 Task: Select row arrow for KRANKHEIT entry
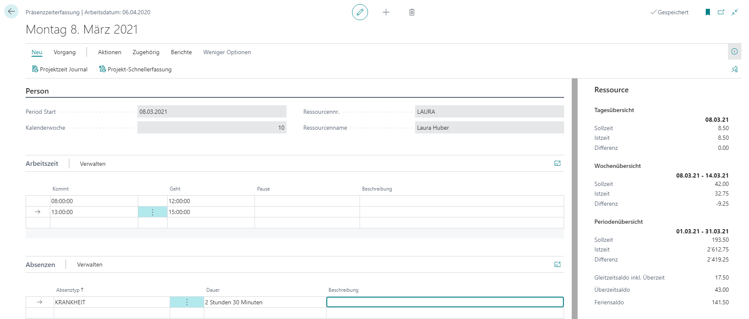[39, 302]
